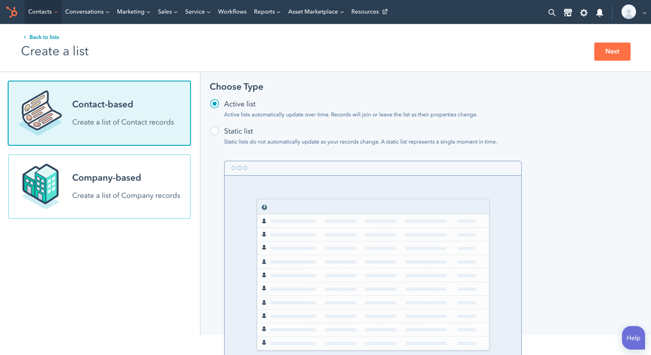Click the Contact-based contact cards illustration

[x=41, y=112]
